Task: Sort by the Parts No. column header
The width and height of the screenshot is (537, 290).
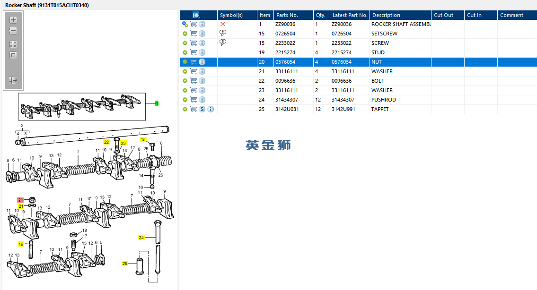Action: 293,15
